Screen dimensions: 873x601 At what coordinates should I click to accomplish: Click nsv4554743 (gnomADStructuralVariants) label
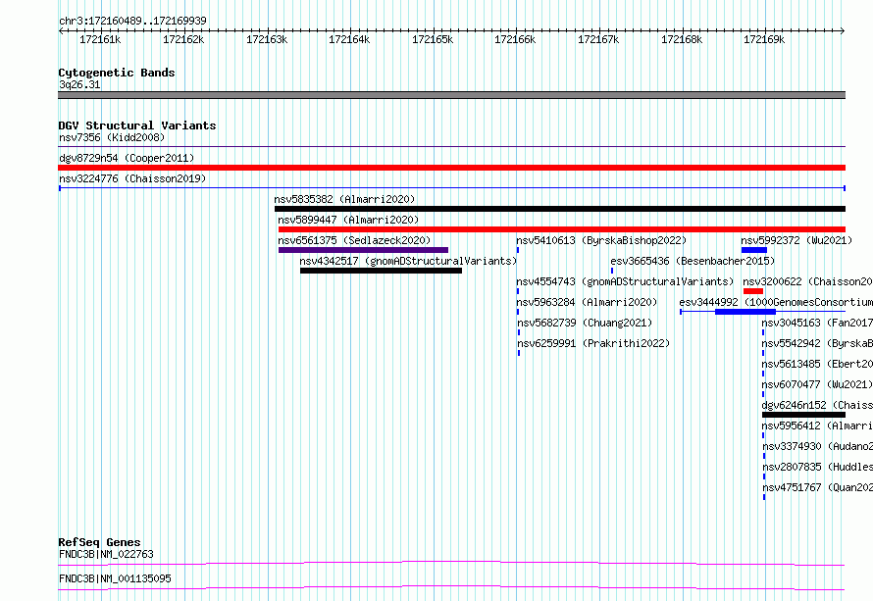point(625,281)
